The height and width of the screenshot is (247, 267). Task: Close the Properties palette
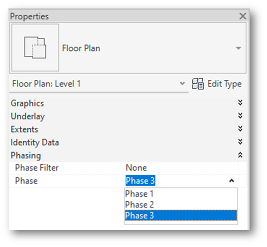pyautogui.click(x=242, y=17)
